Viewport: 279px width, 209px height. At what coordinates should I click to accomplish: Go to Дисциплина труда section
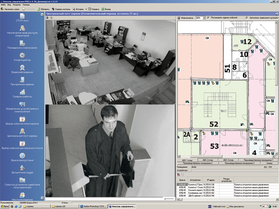pyautogui.click(x=22, y=169)
